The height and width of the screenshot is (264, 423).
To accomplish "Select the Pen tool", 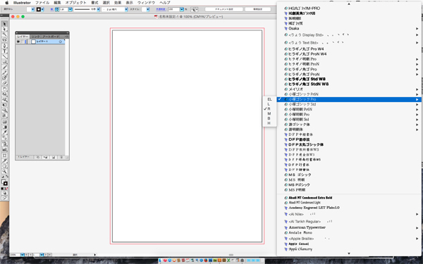I will click(5, 46).
